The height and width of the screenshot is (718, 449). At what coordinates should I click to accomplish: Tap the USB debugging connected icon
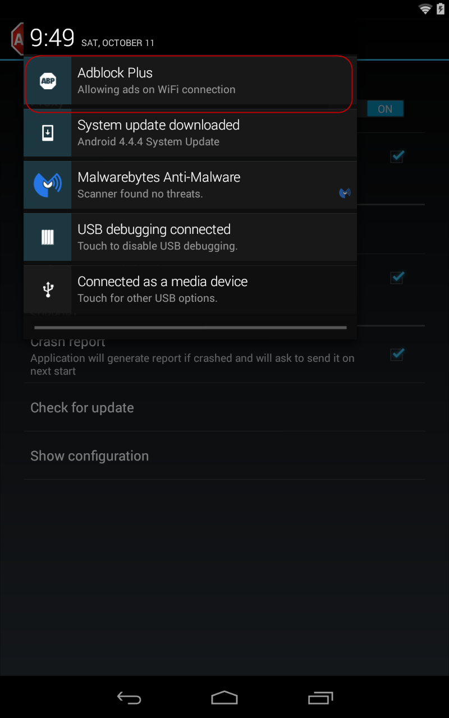click(x=48, y=237)
